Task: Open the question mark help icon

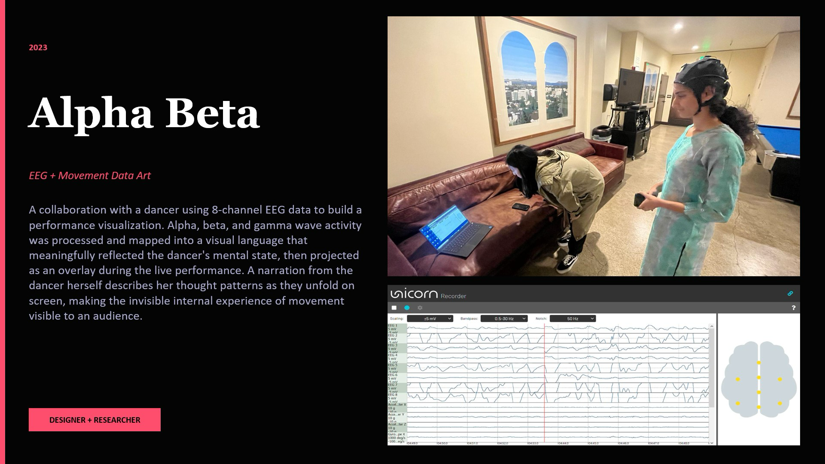Action: coord(793,308)
